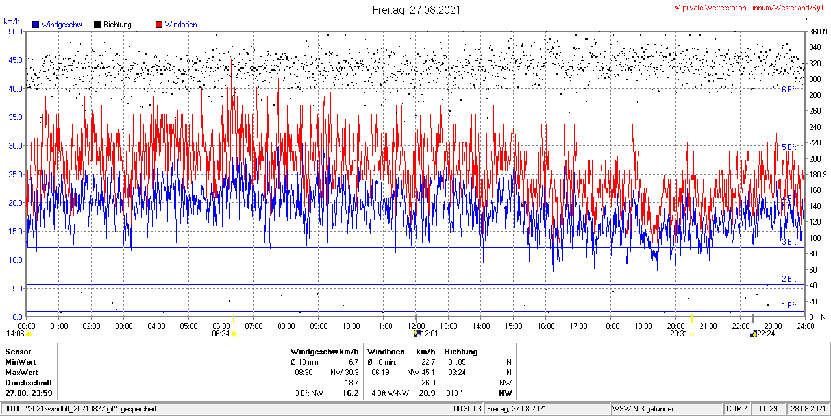Click the '18:00' time axis label
831x416 pixels.
point(611,326)
